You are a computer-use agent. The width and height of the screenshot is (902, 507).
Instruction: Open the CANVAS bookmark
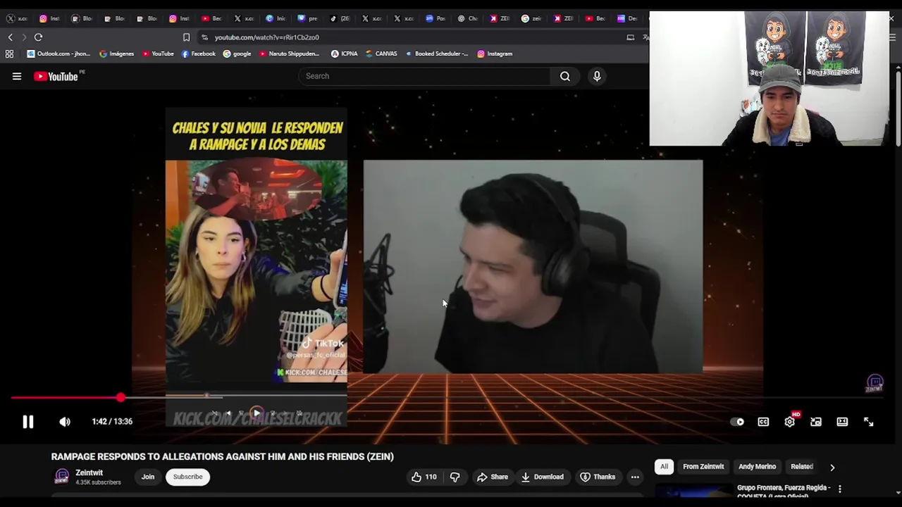(381, 54)
